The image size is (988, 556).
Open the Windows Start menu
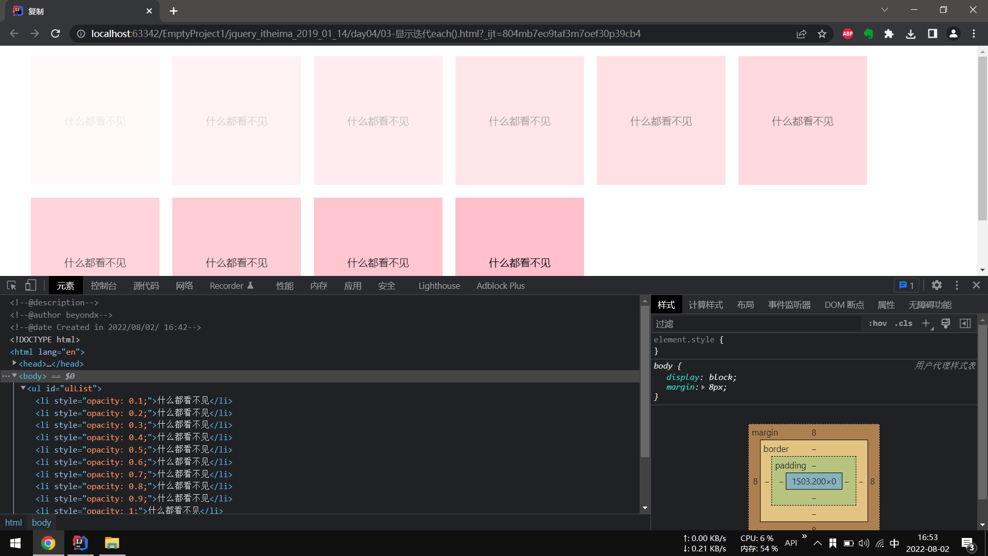click(x=15, y=543)
